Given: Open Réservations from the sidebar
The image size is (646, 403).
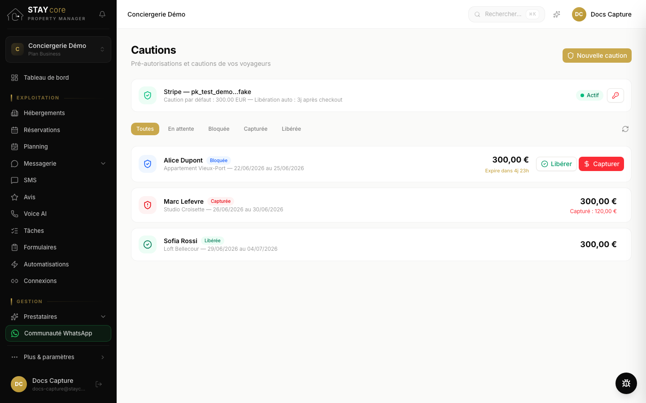Looking at the screenshot, I should tap(58, 130).
